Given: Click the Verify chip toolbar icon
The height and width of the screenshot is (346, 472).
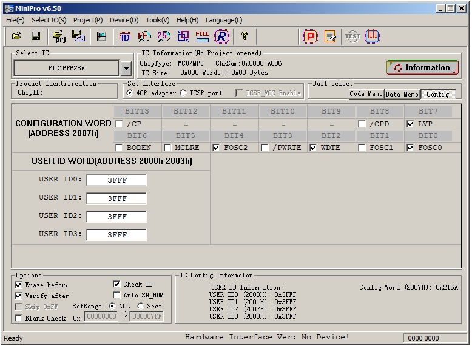Looking at the screenshot, I should point(330,36).
